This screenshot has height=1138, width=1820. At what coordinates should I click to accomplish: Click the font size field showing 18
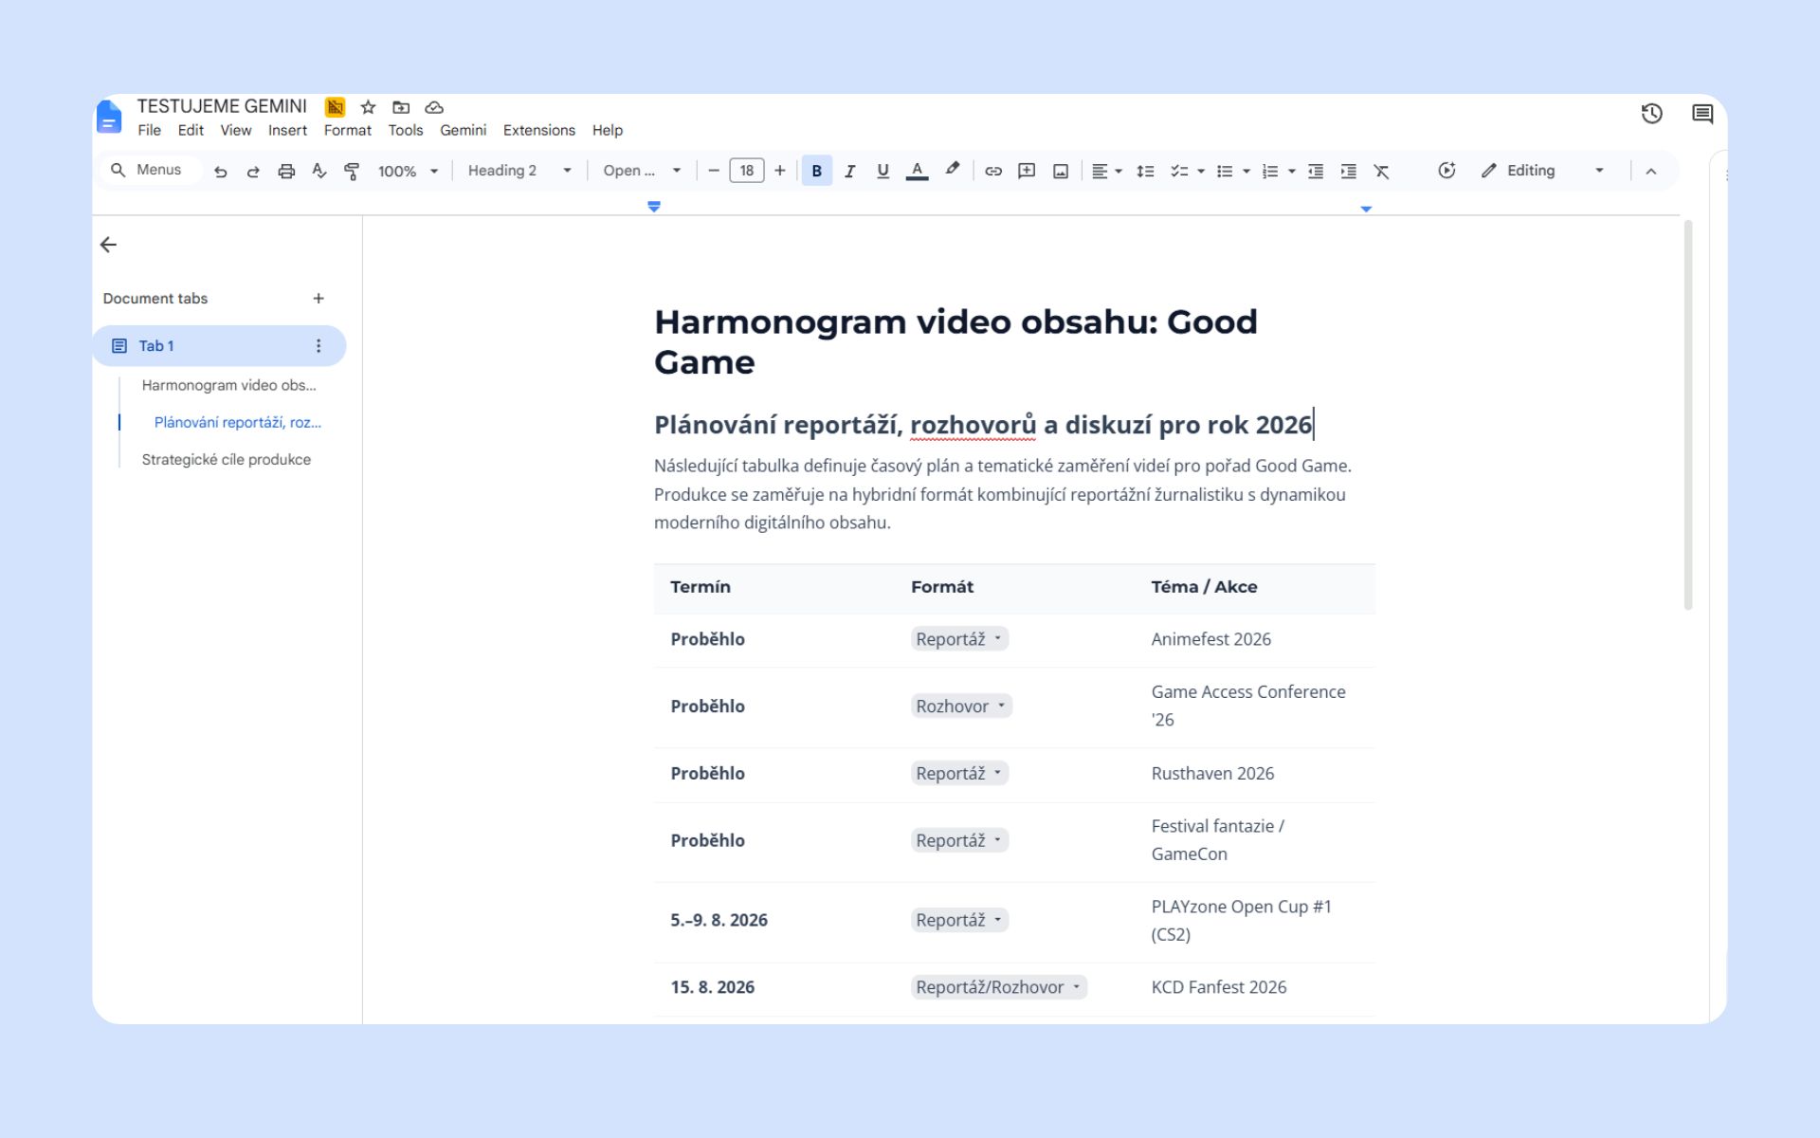click(x=747, y=171)
